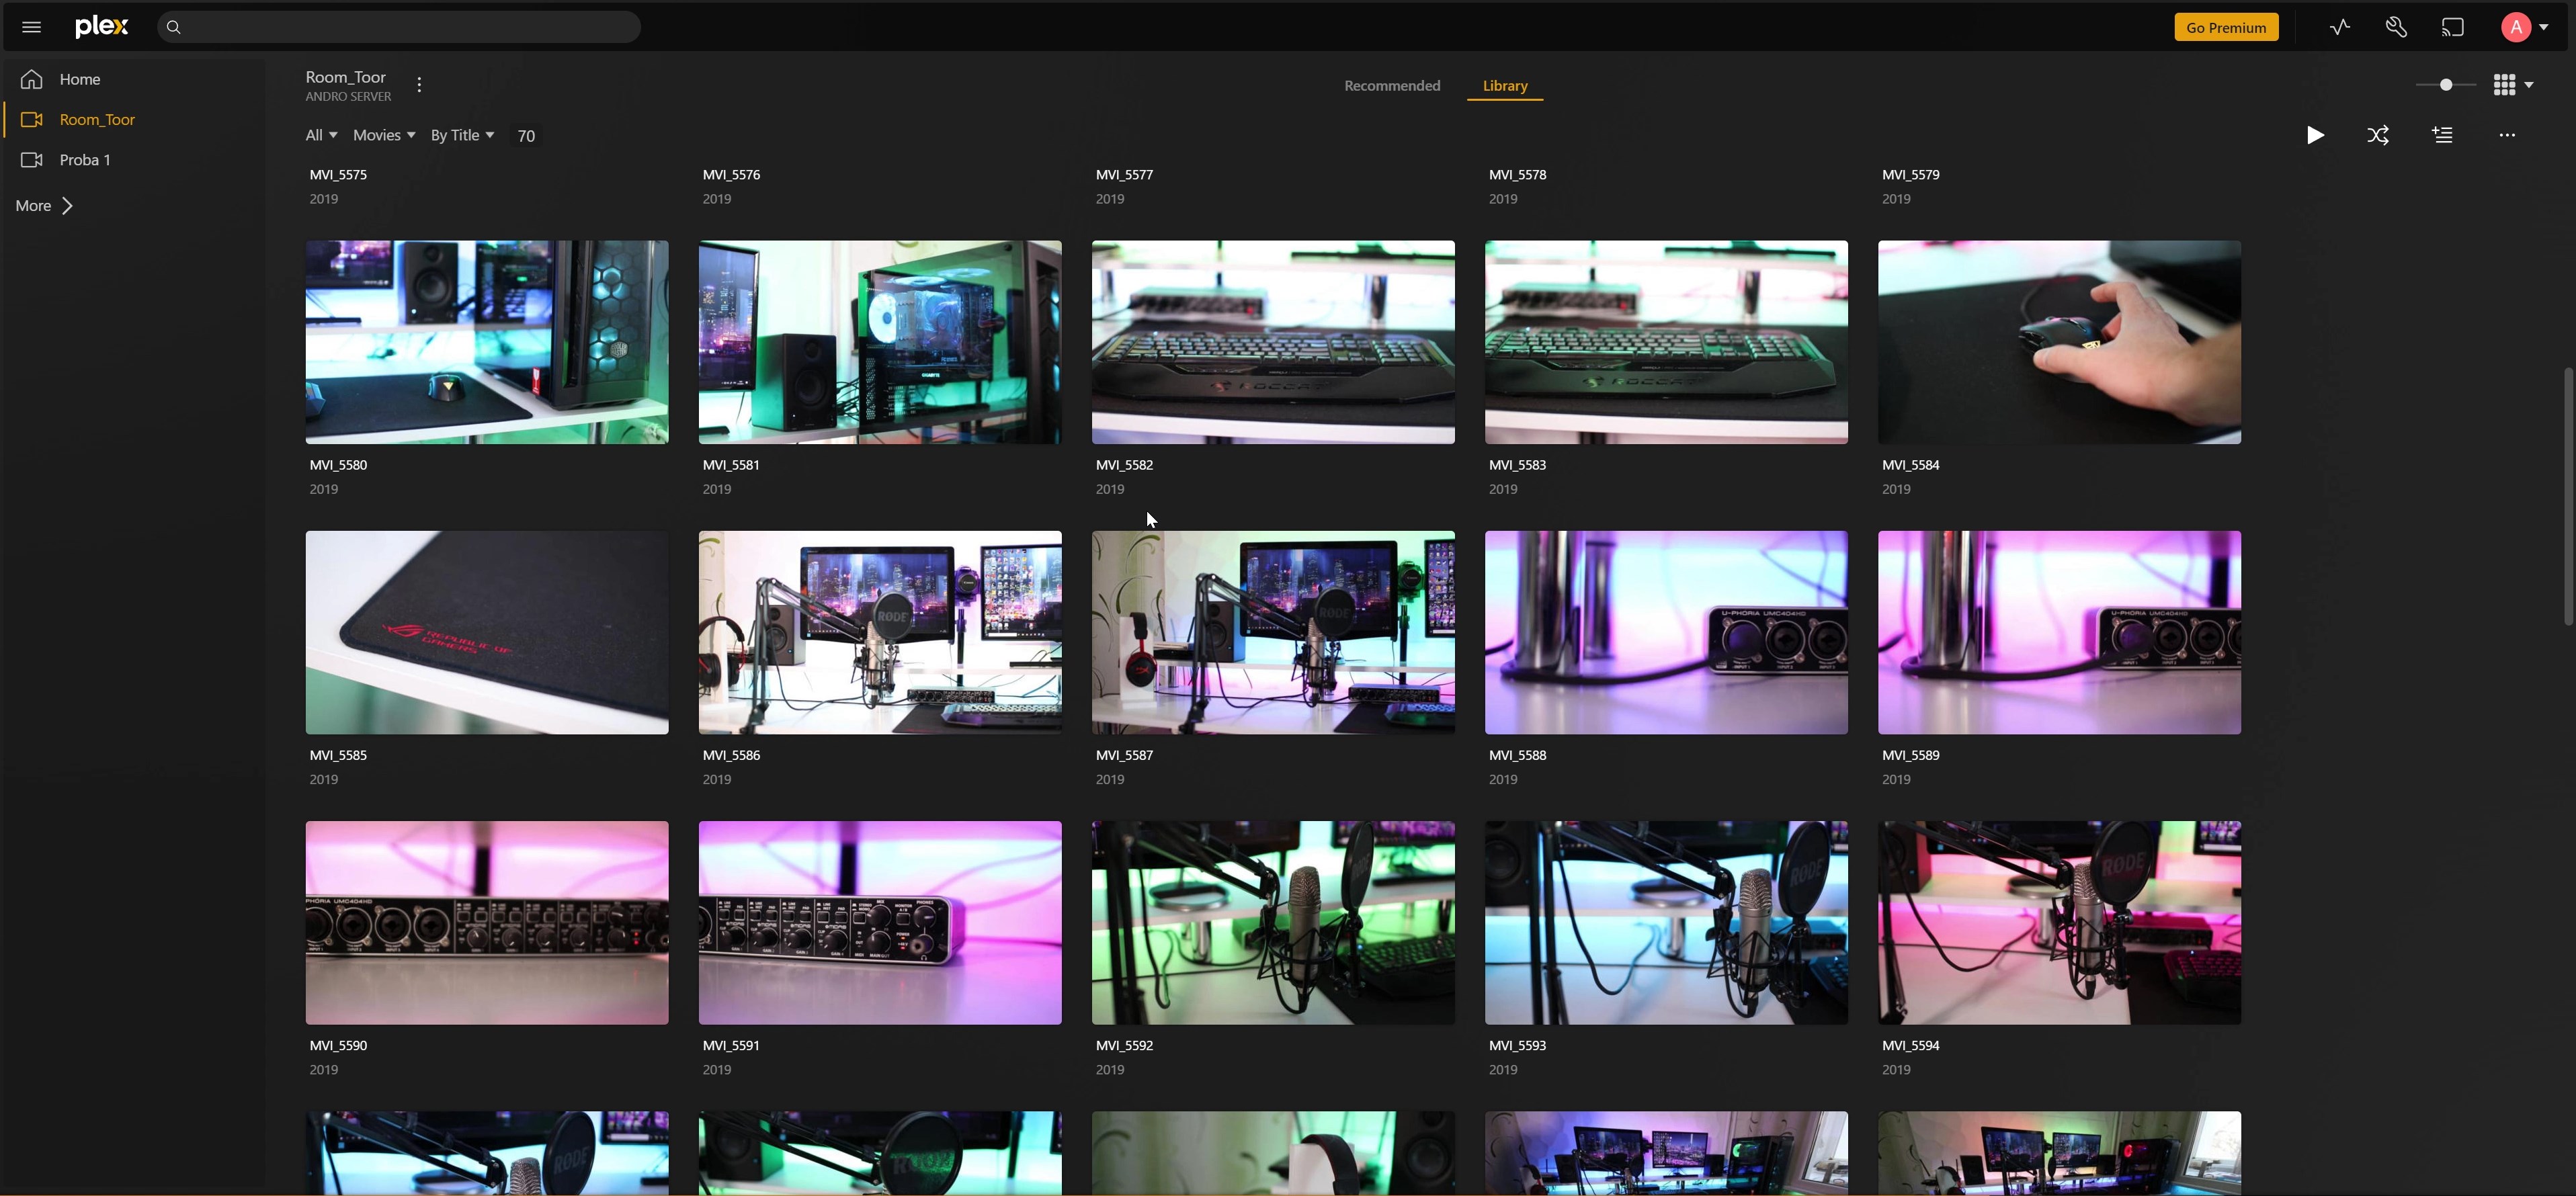The image size is (2576, 1196).
Task: Expand the By Title sort dropdown
Action: pos(462,135)
